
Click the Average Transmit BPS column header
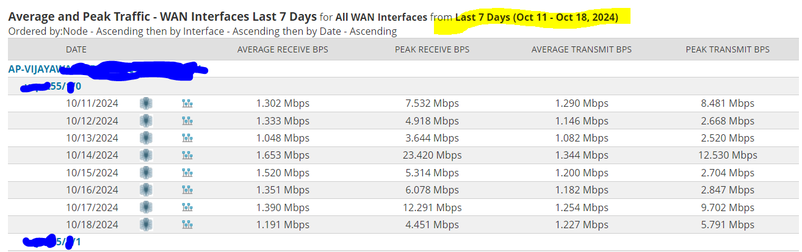[581, 49]
